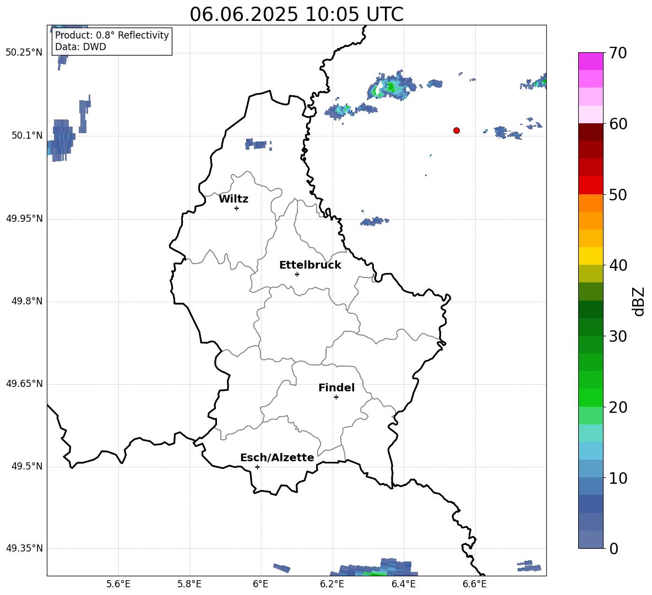Click the 5.8°E longitude label
This screenshot has width=652, height=595.
[189, 584]
